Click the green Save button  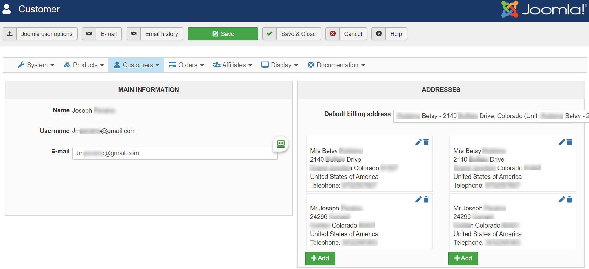tap(223, 34)
